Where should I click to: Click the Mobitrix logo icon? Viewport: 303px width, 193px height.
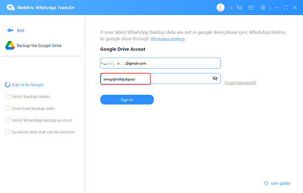(x=10, y=8)
